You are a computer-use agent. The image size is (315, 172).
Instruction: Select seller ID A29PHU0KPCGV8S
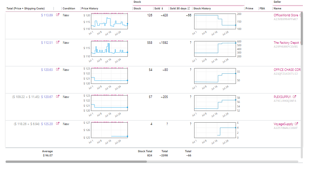click(286, 47)
